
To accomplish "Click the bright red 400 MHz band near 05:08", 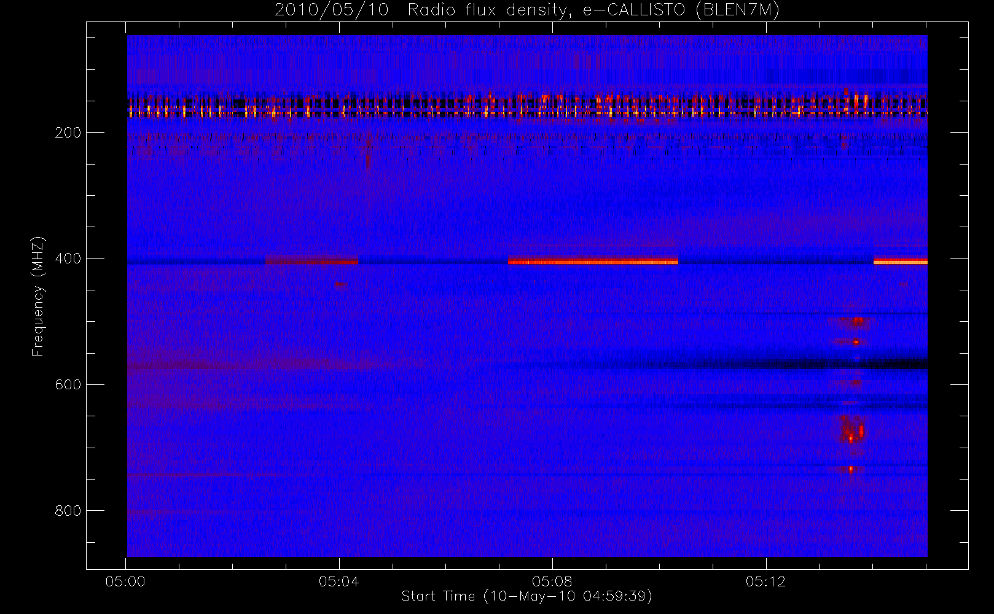I will [593, 261].
